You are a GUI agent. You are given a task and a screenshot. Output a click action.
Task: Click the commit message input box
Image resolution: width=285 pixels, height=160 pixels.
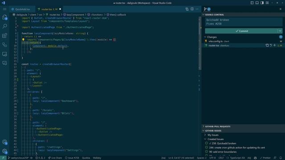244,22
